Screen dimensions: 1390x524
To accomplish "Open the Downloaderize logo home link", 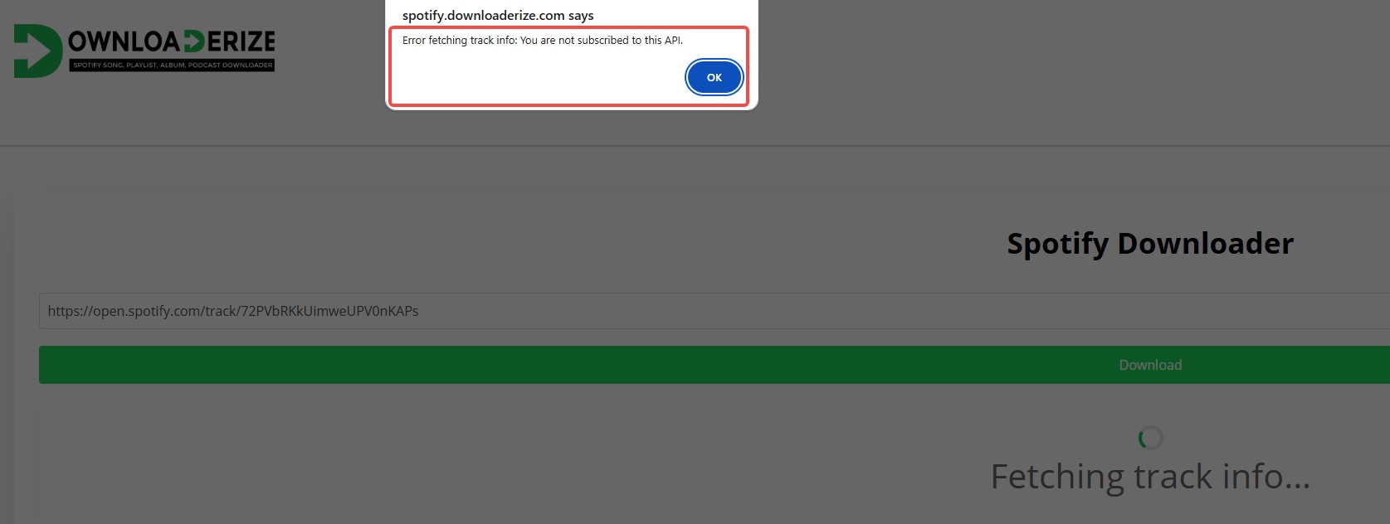I will pyautogui.click(x=144, y=51).
